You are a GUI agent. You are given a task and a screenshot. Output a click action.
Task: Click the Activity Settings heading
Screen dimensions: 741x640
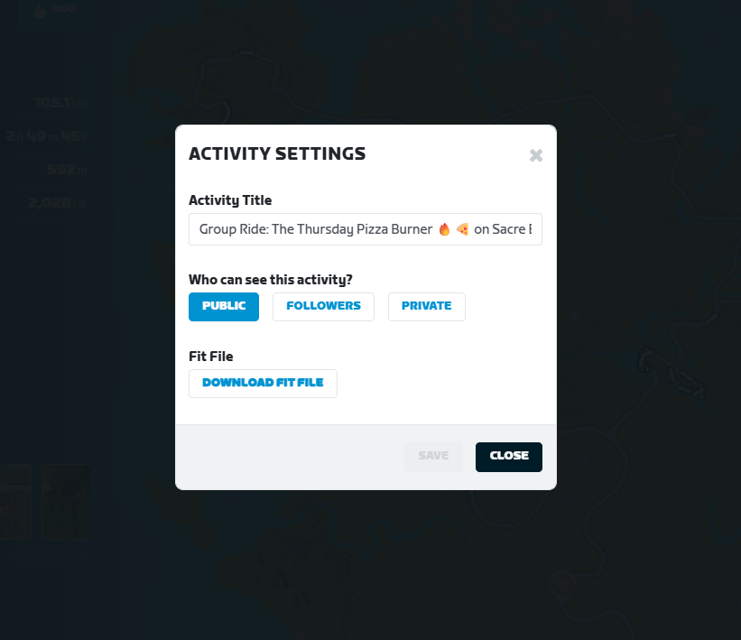point(277,154)
